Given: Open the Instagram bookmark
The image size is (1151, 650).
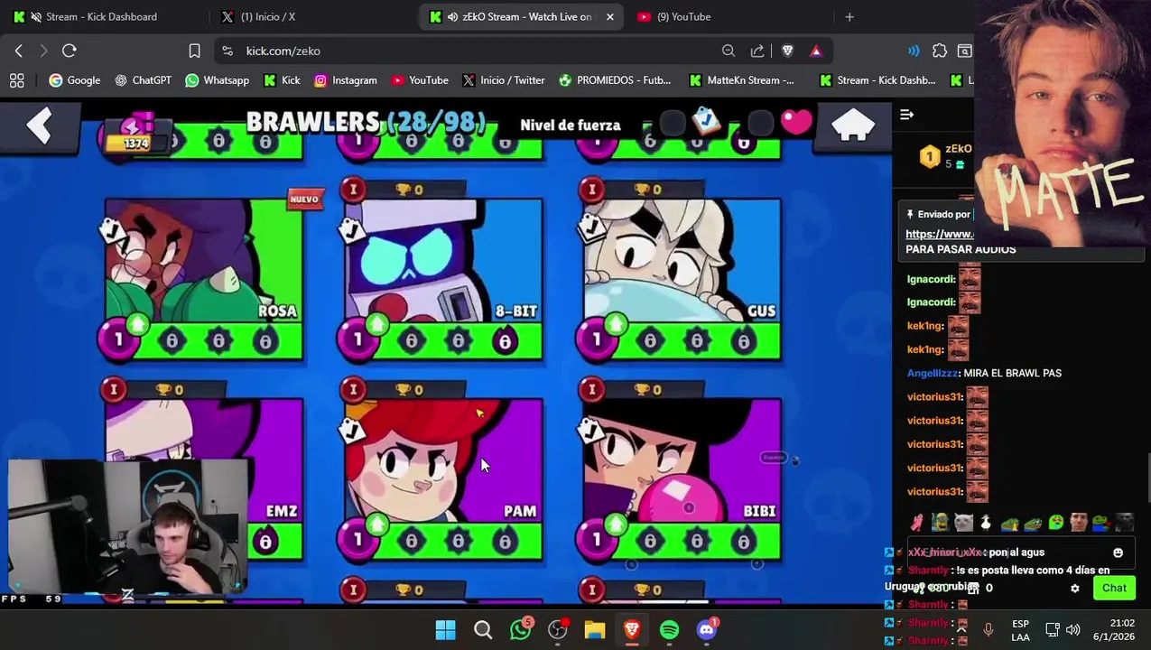Looking at the screenshot, I should click(x=345, y=80).
